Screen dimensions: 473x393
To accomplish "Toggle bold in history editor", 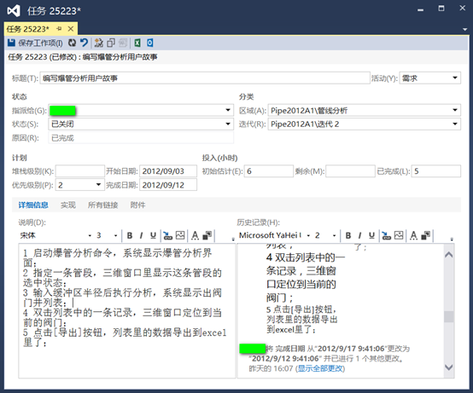I will 348,235.
